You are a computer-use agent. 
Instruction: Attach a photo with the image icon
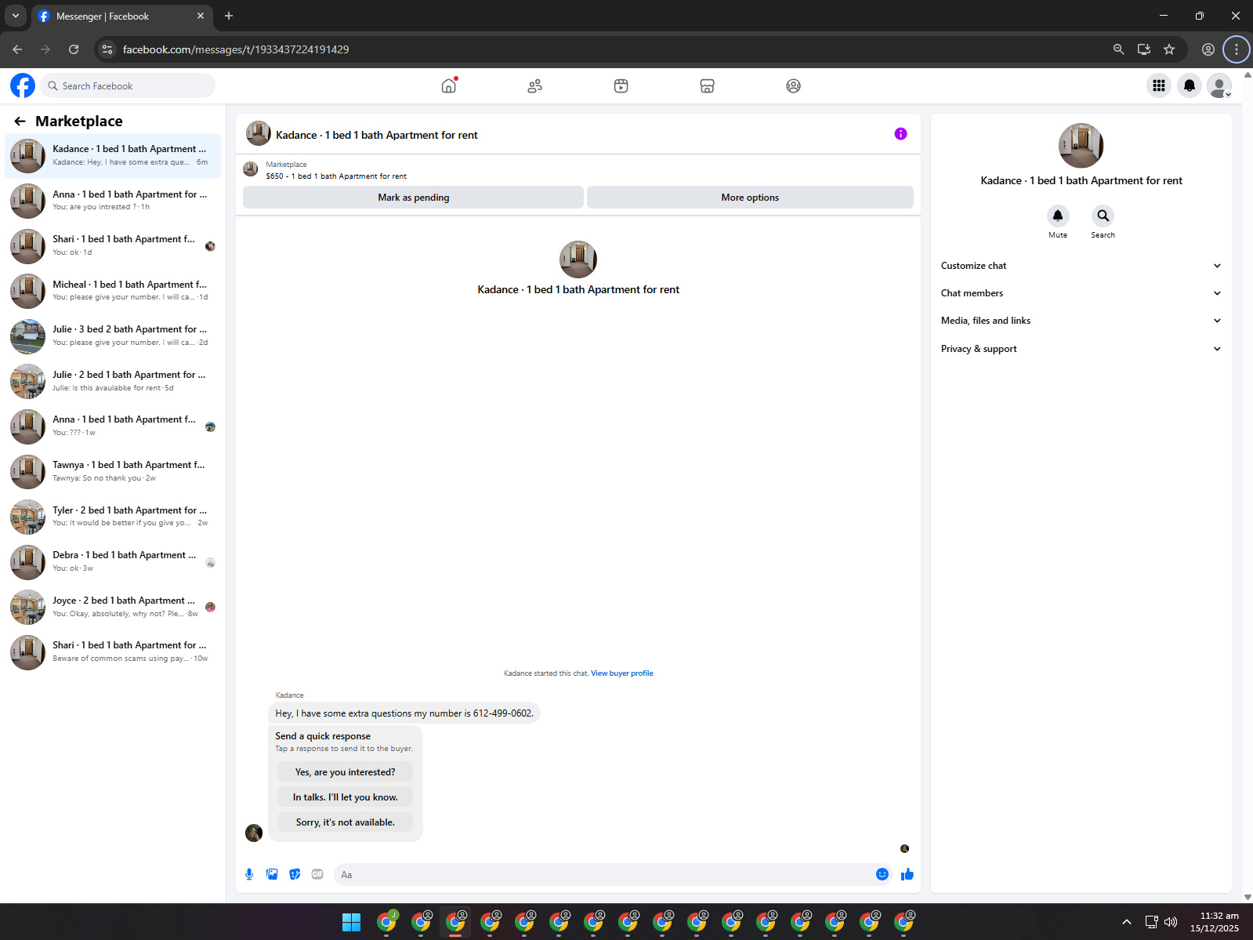(272, 874)
